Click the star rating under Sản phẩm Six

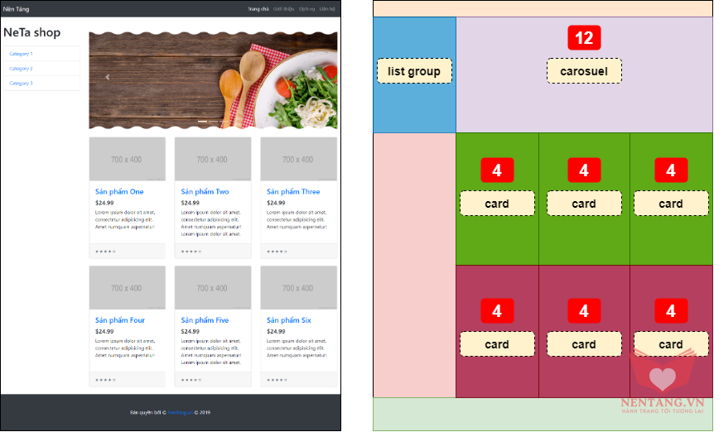pyautogui.click(x=277, y=380)
